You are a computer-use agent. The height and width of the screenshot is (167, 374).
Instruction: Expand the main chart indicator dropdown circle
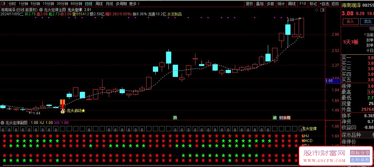coord(41,10)
